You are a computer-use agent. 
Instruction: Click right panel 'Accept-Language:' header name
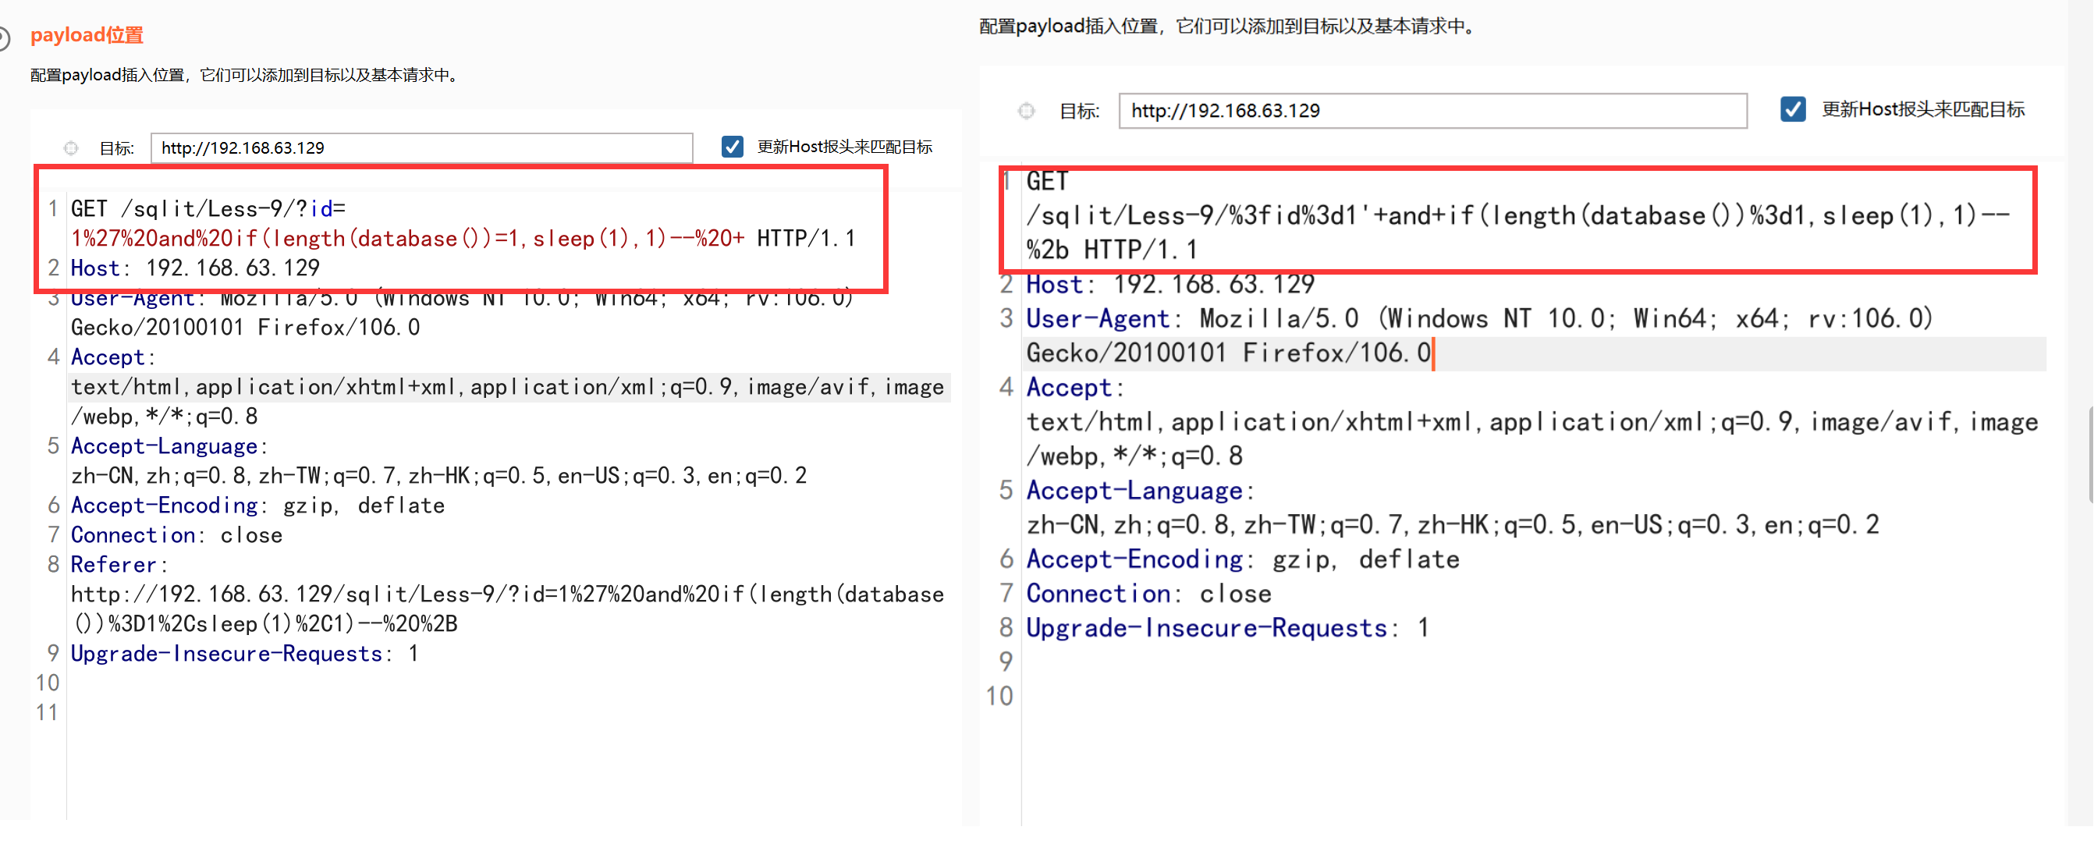[1140, 491]
